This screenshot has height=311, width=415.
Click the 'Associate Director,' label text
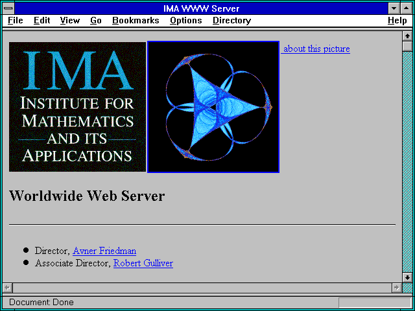[73, 263]
